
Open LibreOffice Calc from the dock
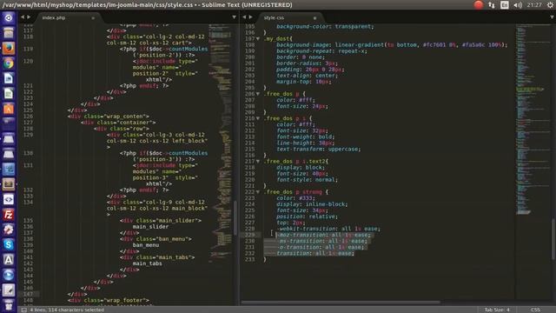click(8, 94)
